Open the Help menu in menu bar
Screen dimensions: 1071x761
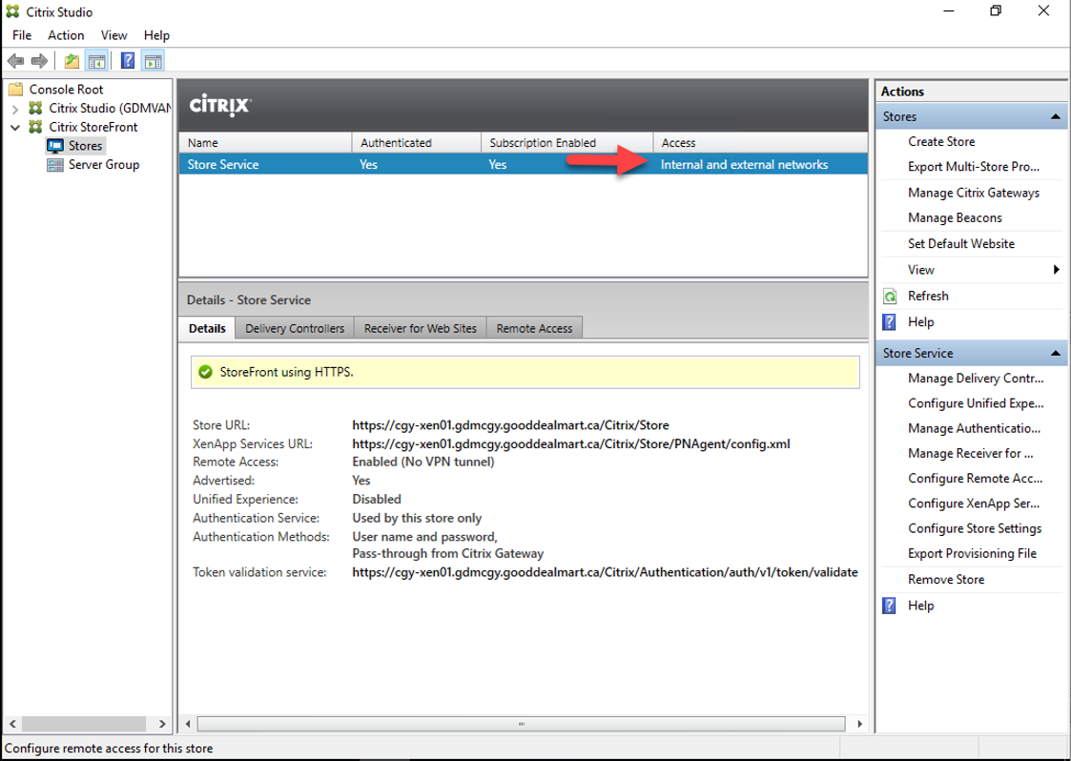point(156,35)
